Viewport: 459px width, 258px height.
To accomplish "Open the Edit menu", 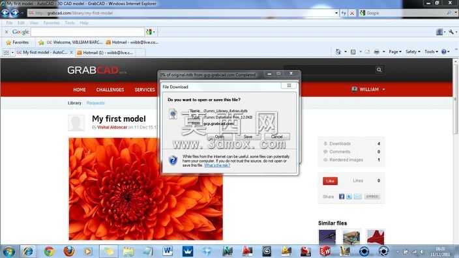I will (x=21, y=23).
